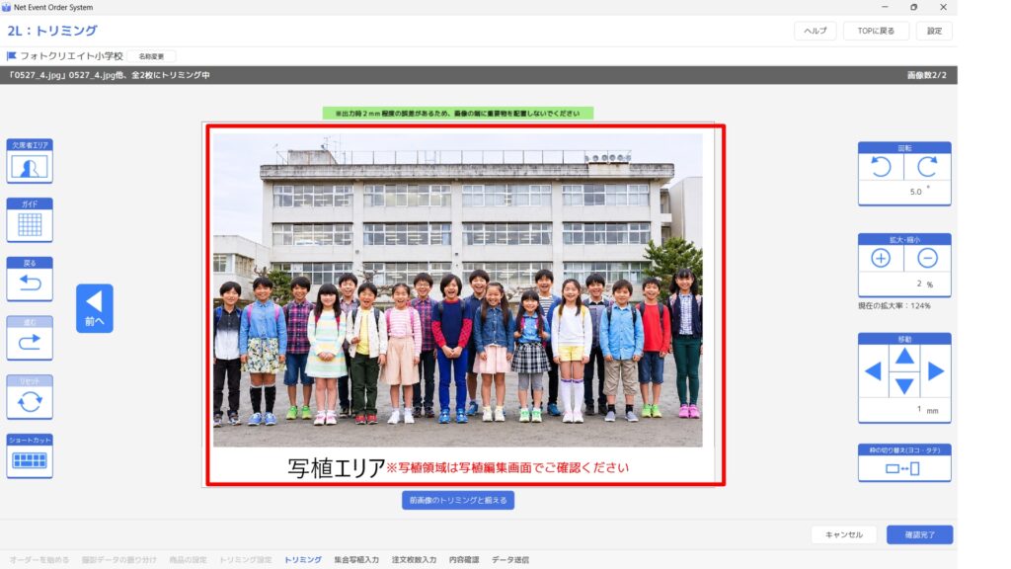Image resolution: width=1011 pixels, height=569 pixels.
Task: Click 前画像のトリミングと揃える button
Action: (458, 500)
